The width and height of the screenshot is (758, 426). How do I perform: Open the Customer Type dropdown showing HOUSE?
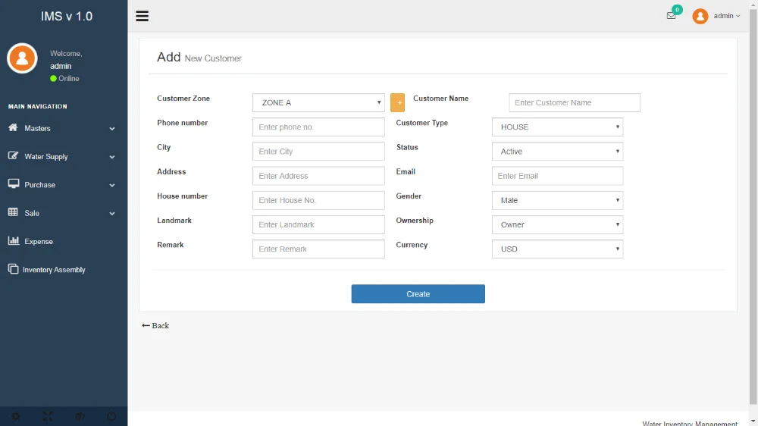tap(557, 127)
